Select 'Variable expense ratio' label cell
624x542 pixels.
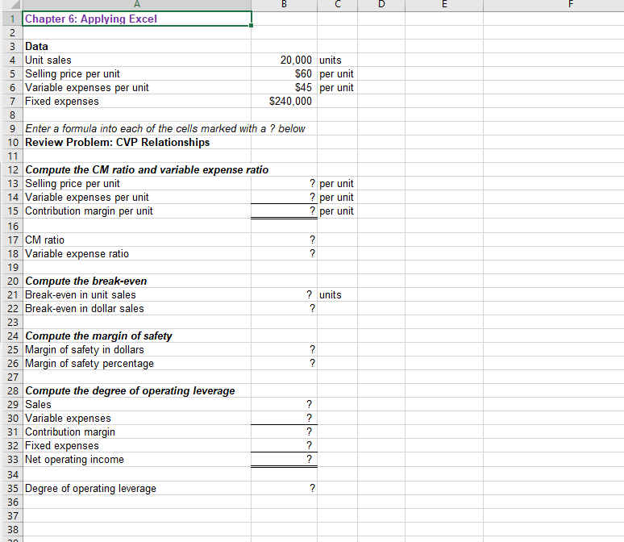click(137, 254)
